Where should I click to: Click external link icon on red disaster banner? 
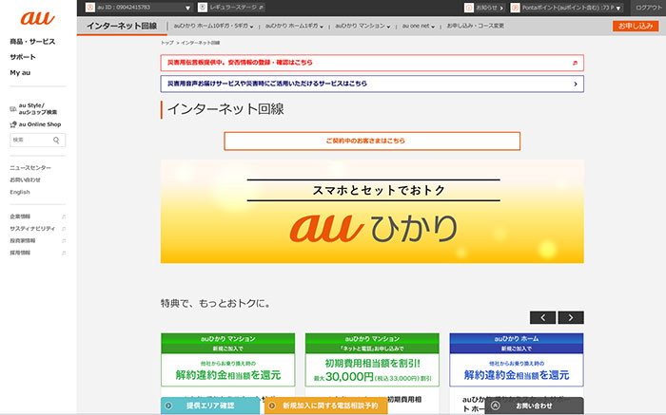(575, 63)
